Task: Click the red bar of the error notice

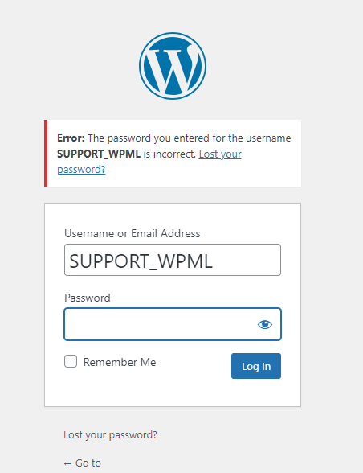Action: coord(46,153)
